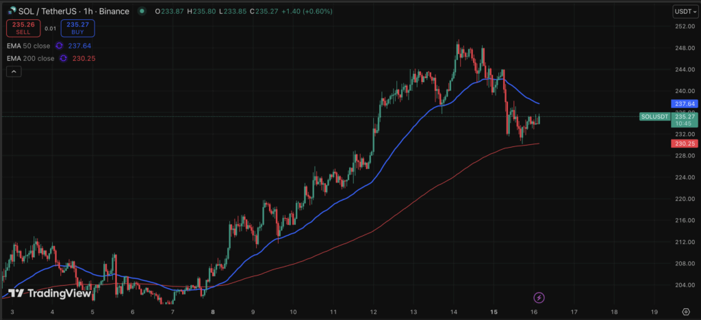Click the 216.00 price axis label
The height and width of the screenshot is (320, 701).
(685, 220)
